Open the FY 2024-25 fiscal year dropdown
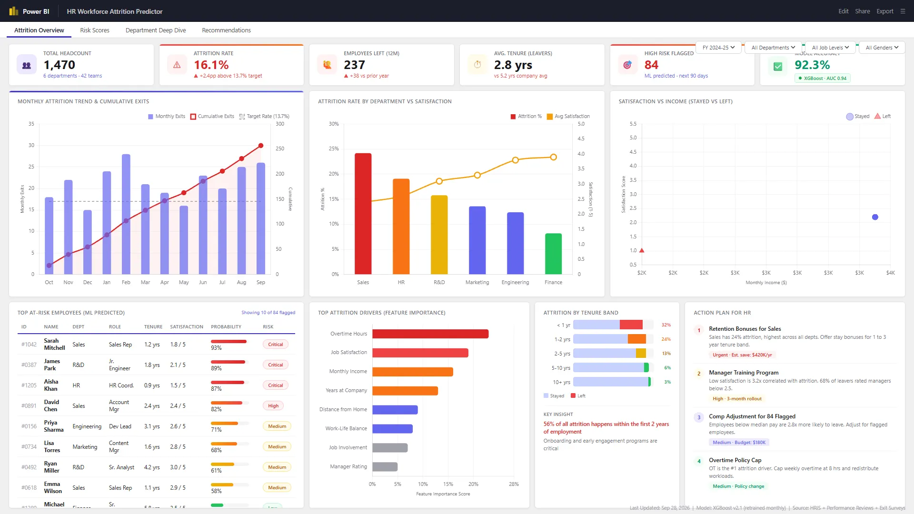Viewport: 914px width, 514px height. [x=718, y=48]
